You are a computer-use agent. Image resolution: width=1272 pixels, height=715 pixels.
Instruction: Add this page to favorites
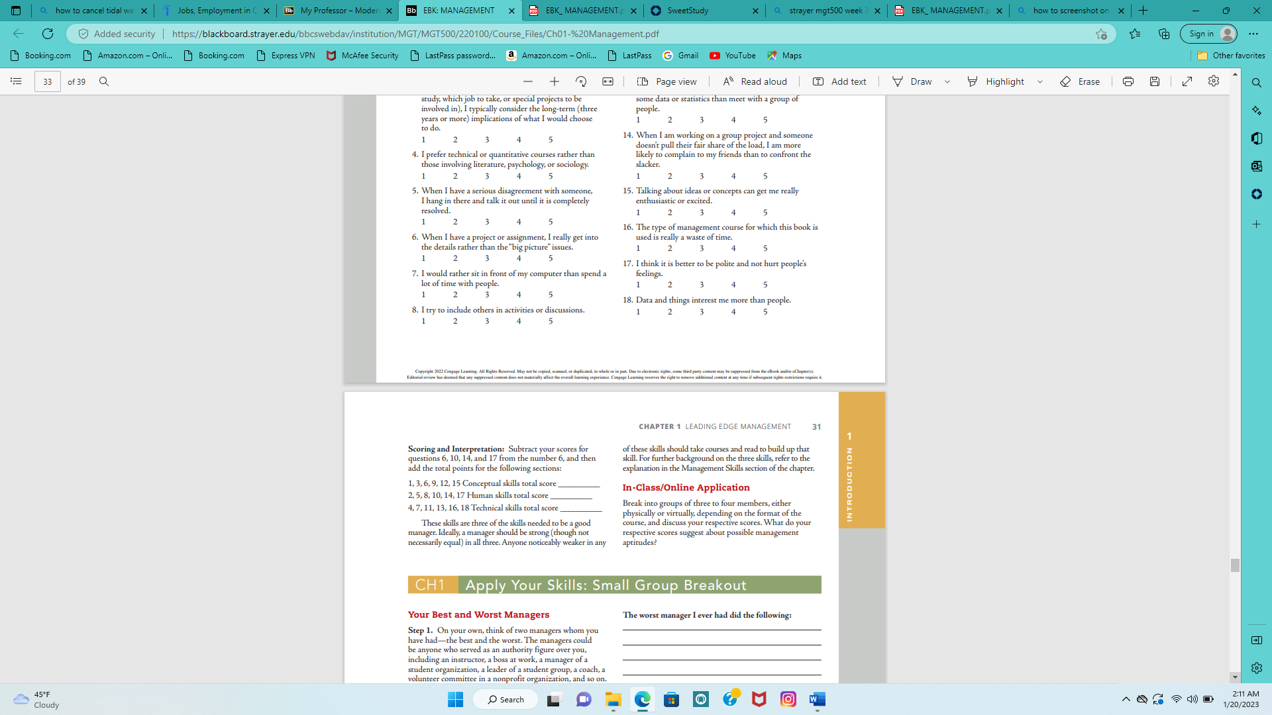click(1101, 34)
